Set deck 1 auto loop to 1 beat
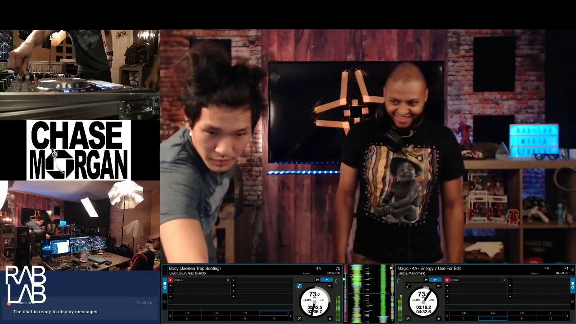 (x=274, y=313)
